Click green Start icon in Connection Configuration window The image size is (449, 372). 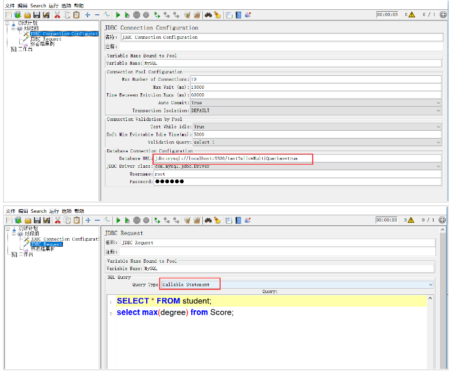pyautogui.click(x=118, y=15)
